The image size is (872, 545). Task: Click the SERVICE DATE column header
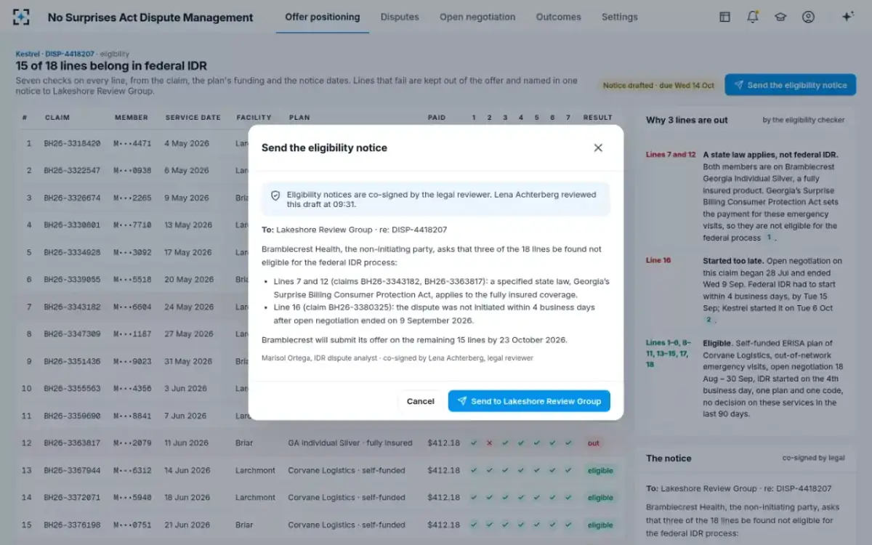point(193,118)
